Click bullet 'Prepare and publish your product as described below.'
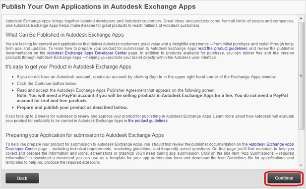 click(x=72, y=107)
